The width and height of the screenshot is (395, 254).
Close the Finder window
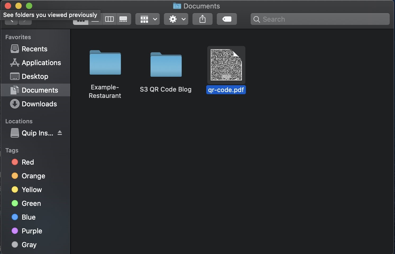coord(8,6)
